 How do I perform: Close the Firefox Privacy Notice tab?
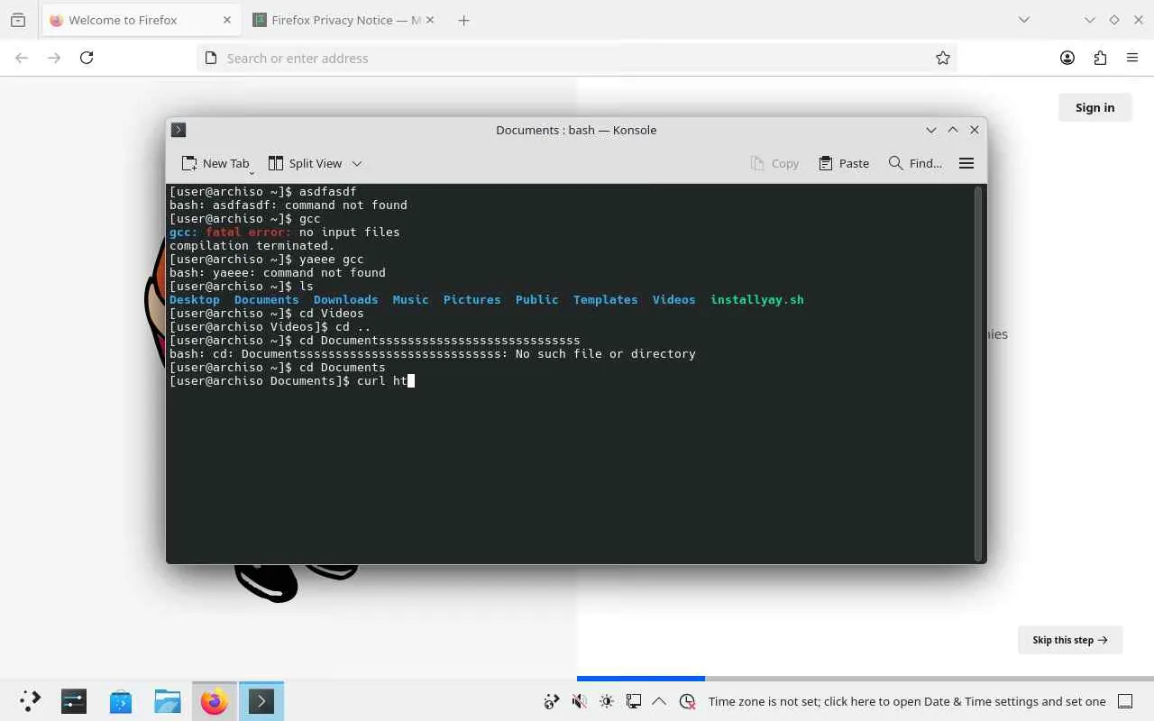click(429, 20)
